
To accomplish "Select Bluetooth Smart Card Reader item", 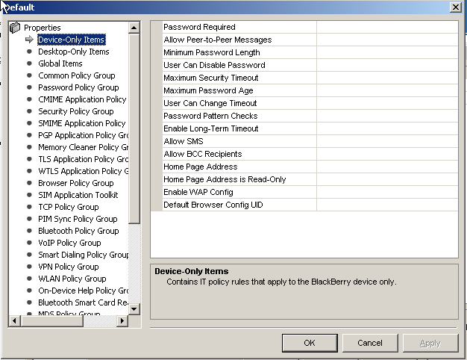I will coord(83,302).
